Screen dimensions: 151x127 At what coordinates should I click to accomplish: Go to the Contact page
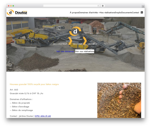pyautogui.click(x=136, y=13)
